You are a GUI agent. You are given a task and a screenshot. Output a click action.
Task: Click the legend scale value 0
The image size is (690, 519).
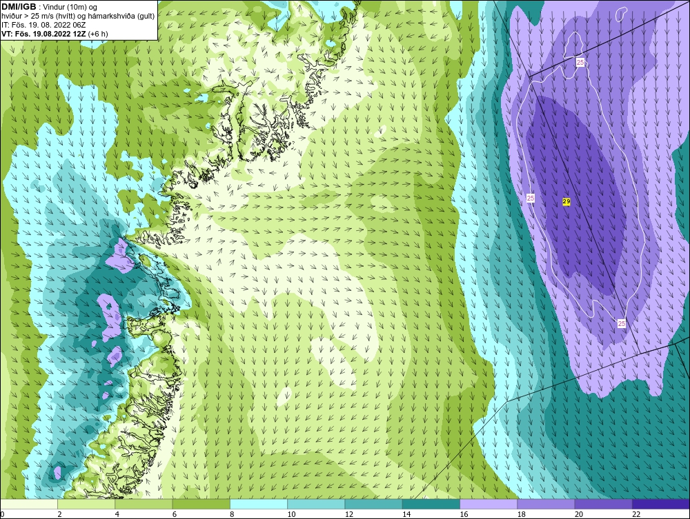point(2,515)
